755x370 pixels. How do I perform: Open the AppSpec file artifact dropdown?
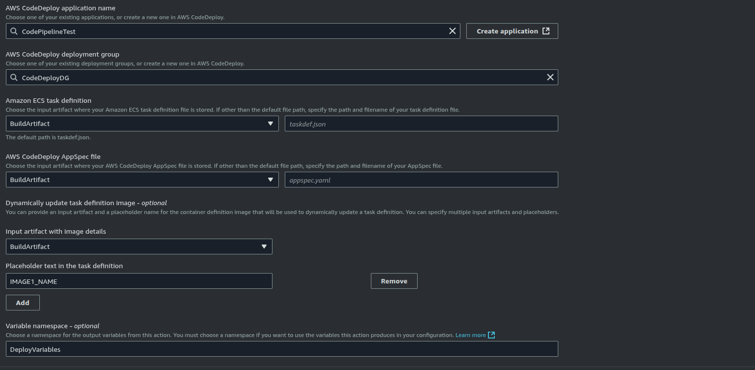(x=142, y=180)
